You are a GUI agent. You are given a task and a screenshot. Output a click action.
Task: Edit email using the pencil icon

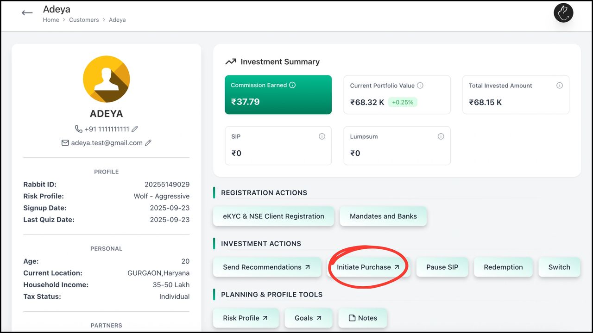tap(148, 143)
